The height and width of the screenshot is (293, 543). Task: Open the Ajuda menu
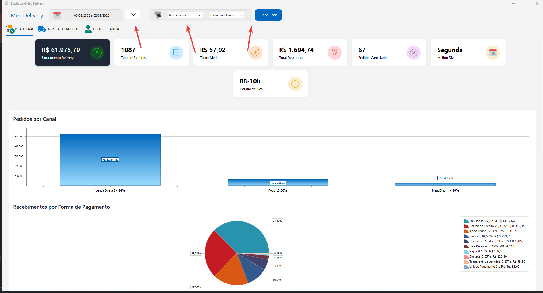[114, 29]
